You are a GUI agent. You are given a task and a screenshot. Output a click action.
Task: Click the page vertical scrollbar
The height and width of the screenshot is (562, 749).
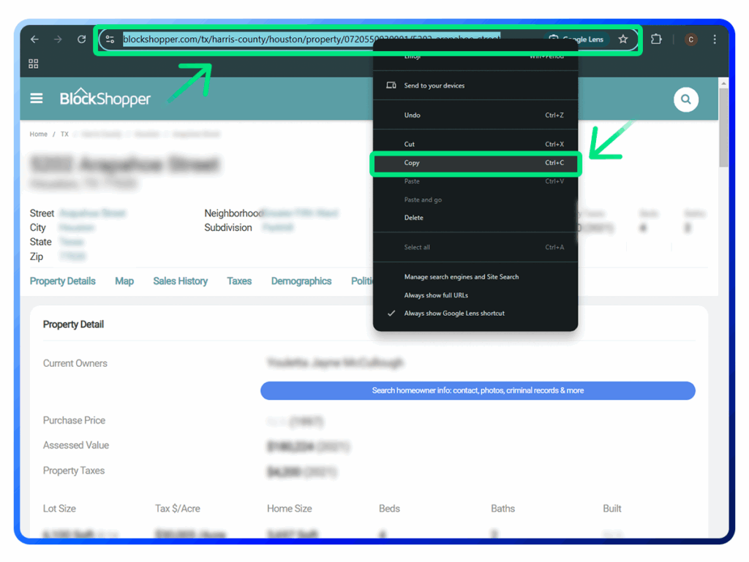click(x=723, y=132)
